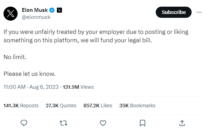
Task: Bookmark the tweet using the bookmark icon
Action: coord(142,123)
